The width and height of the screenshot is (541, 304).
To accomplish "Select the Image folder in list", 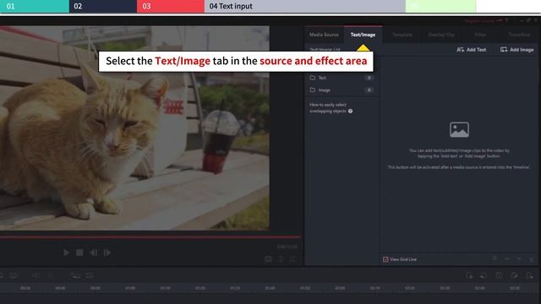I will [x=342, y=90].
